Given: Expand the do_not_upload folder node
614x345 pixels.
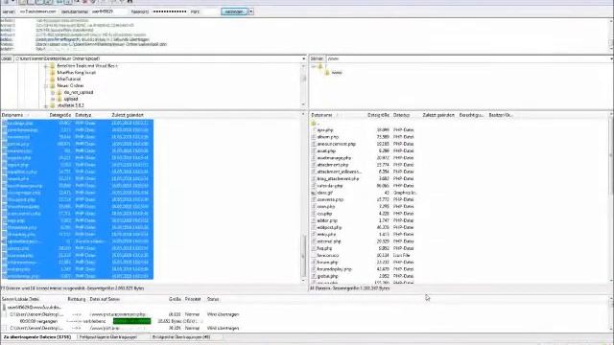Looking at the screenshot, I should click(x=53, y=93).
